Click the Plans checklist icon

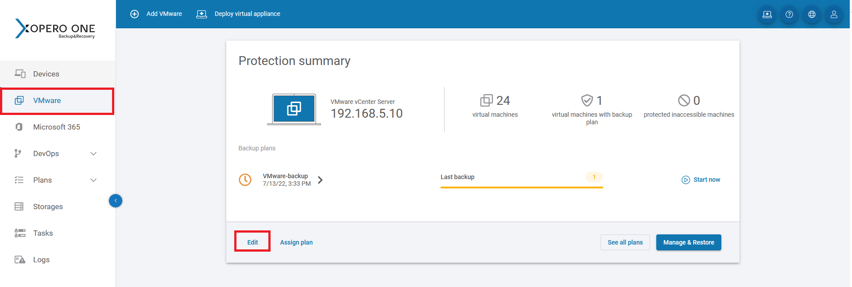click(19, 180)
